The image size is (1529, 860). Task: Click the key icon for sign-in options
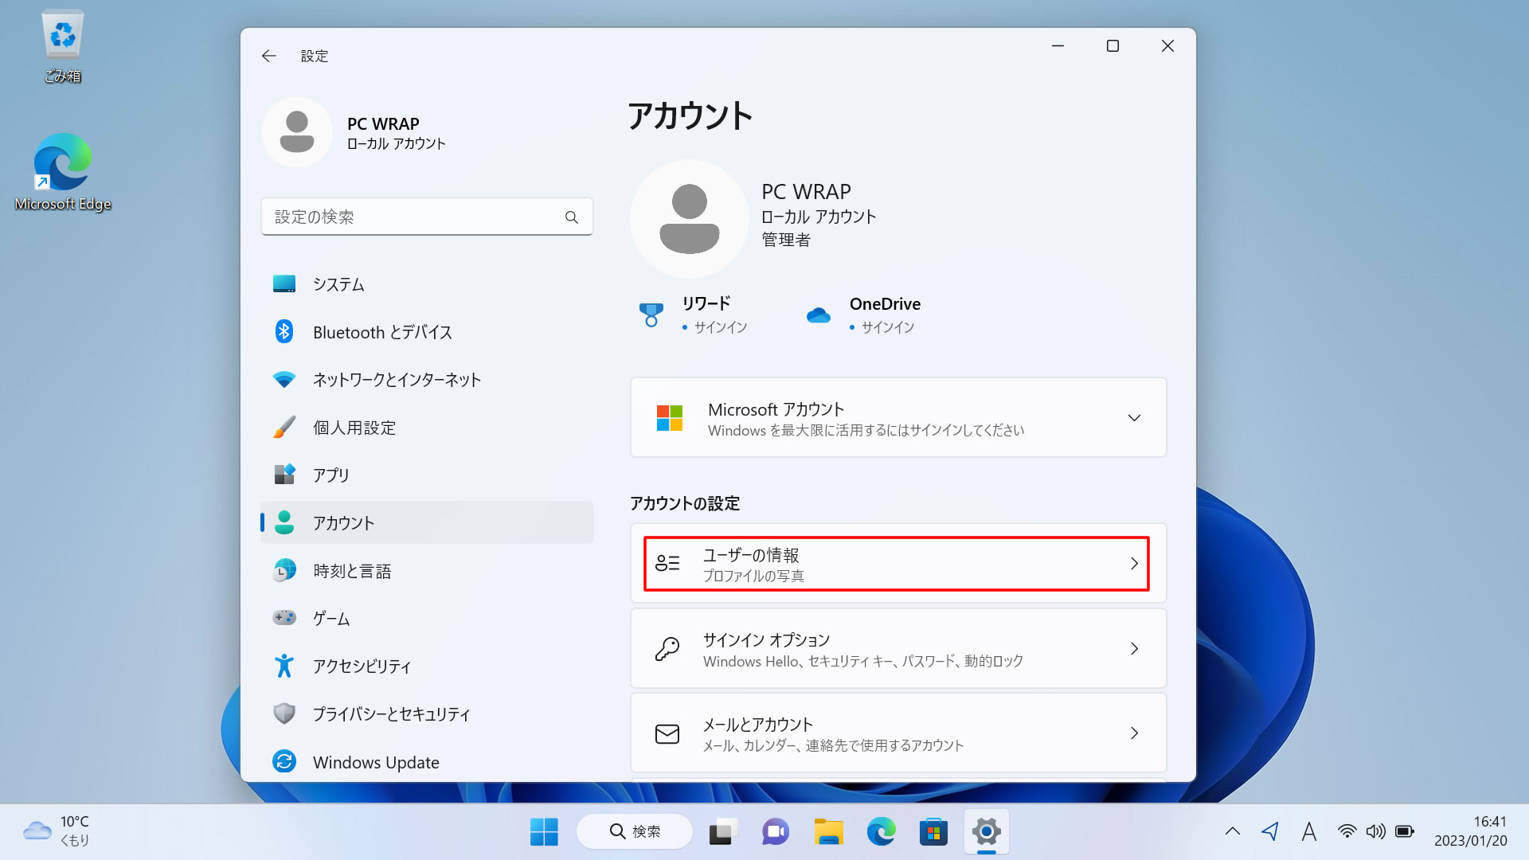pos(667,649)
